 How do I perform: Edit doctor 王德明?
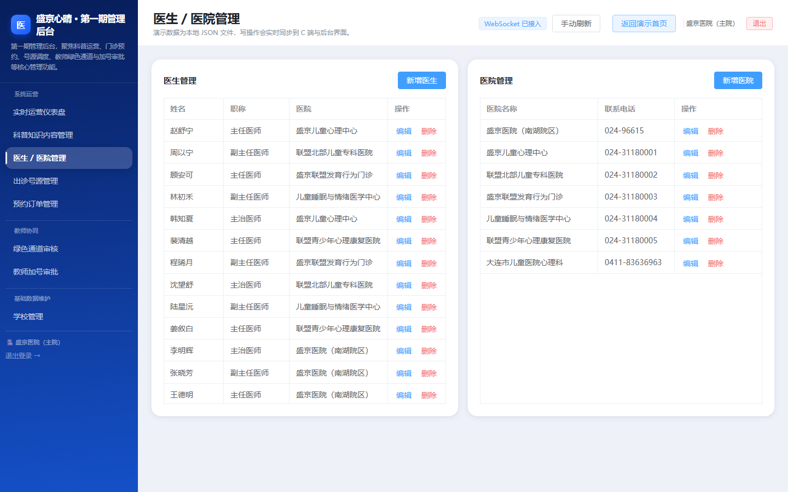404,395
